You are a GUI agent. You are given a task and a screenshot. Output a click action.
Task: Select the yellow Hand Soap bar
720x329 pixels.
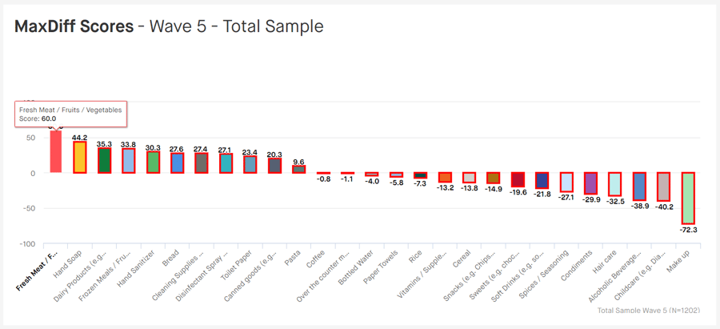click(80, 157)
